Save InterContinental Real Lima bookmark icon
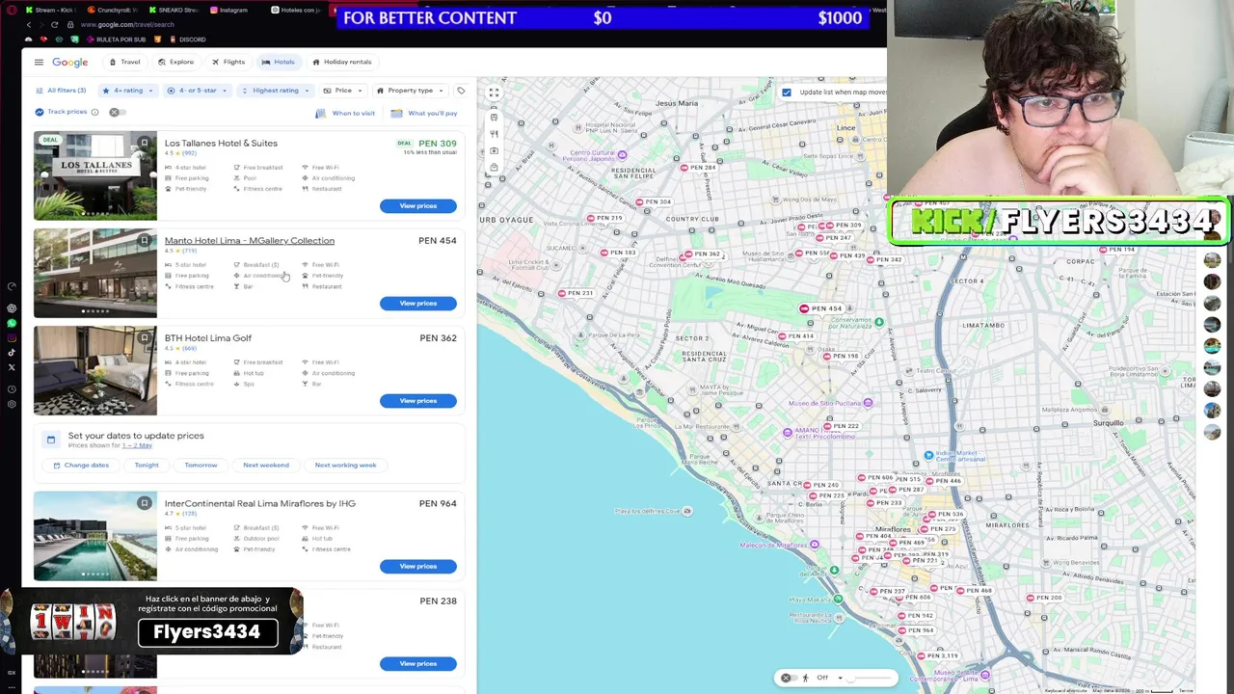The image size is (1234, 694). click(x=144, y=503)
